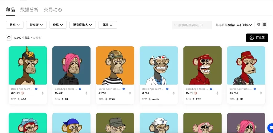Click the 订单簿 button
Image resolution: width=273 pixels, height=133 pixels.
point(257,38)
